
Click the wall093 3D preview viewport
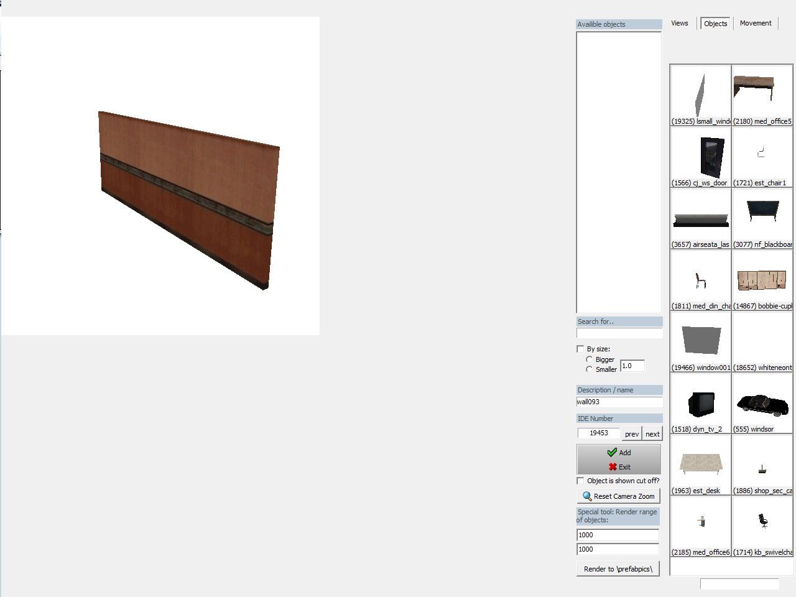coord(160,176)
